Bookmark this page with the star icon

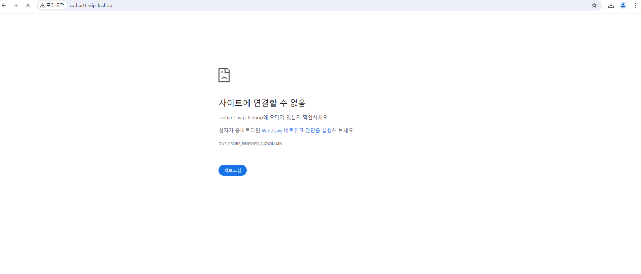tap(594, 5)
